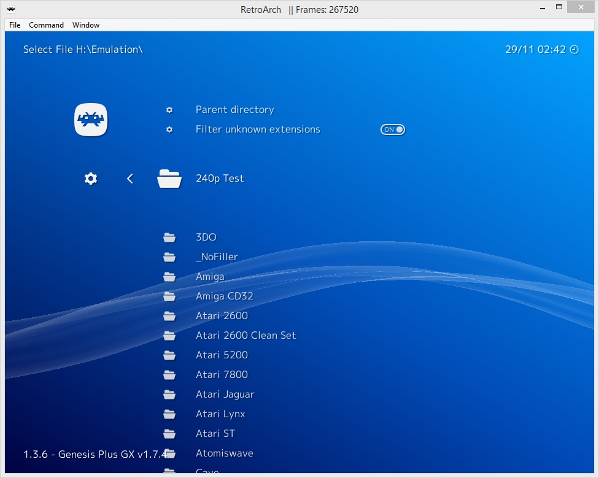Open the 3DO directory name
This screenshot has height=478, width=599.
click(206, 237)
